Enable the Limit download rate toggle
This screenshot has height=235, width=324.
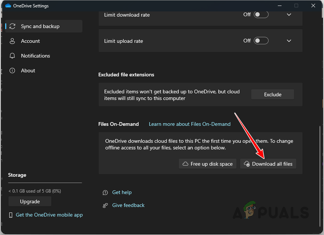click(261, 14)
